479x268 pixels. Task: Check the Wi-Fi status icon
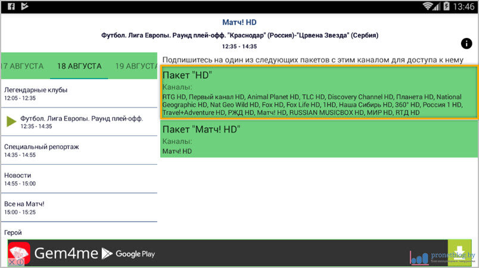pyautogui.click(x=427, y=7)
